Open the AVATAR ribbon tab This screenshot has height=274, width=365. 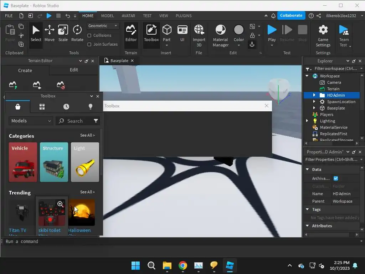point(128,16)
